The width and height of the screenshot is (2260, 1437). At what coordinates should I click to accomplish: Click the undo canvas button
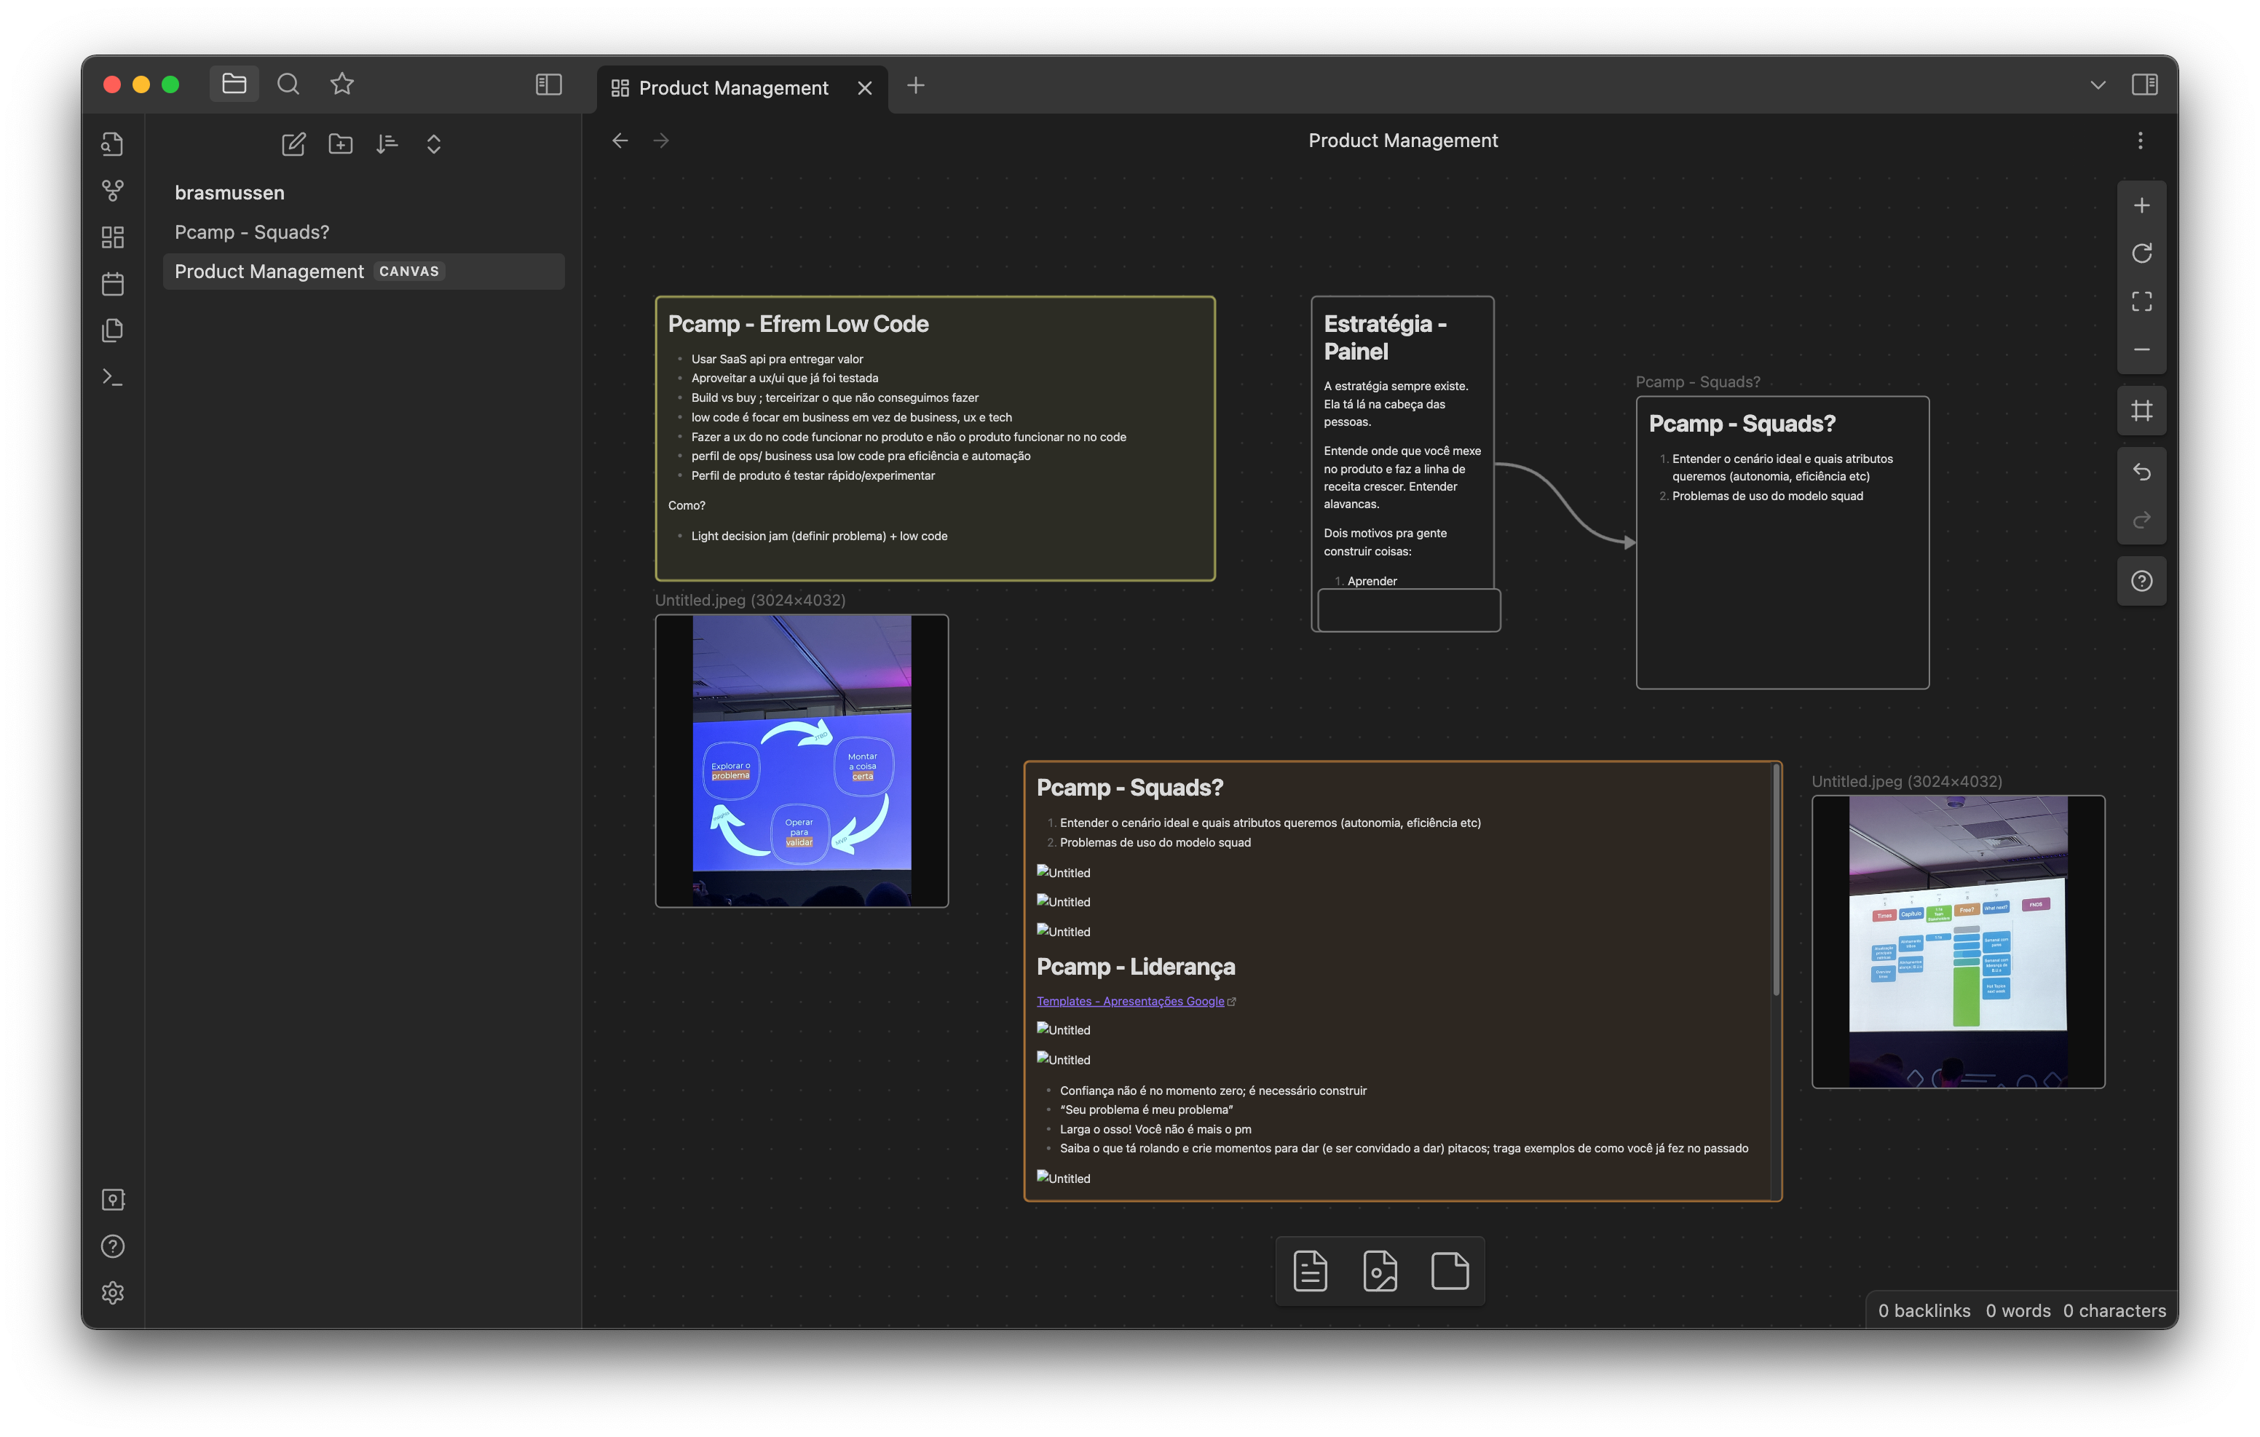click(x=2141, y=471)
